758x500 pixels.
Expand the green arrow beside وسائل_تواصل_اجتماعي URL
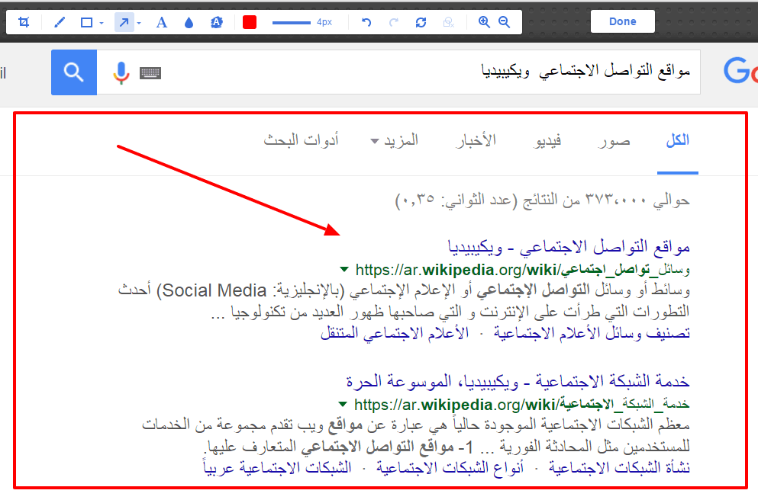(344, 269)
